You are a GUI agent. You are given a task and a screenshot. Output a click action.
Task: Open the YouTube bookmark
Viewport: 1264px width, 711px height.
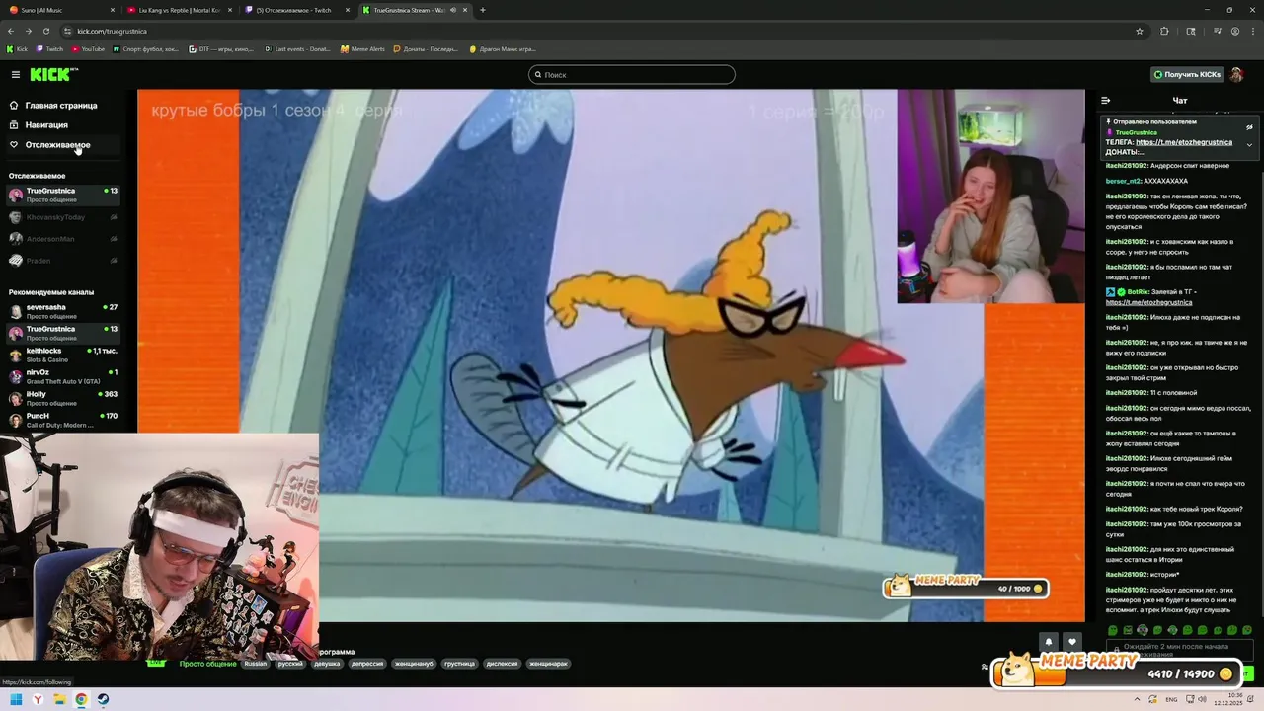coord(88,48)
